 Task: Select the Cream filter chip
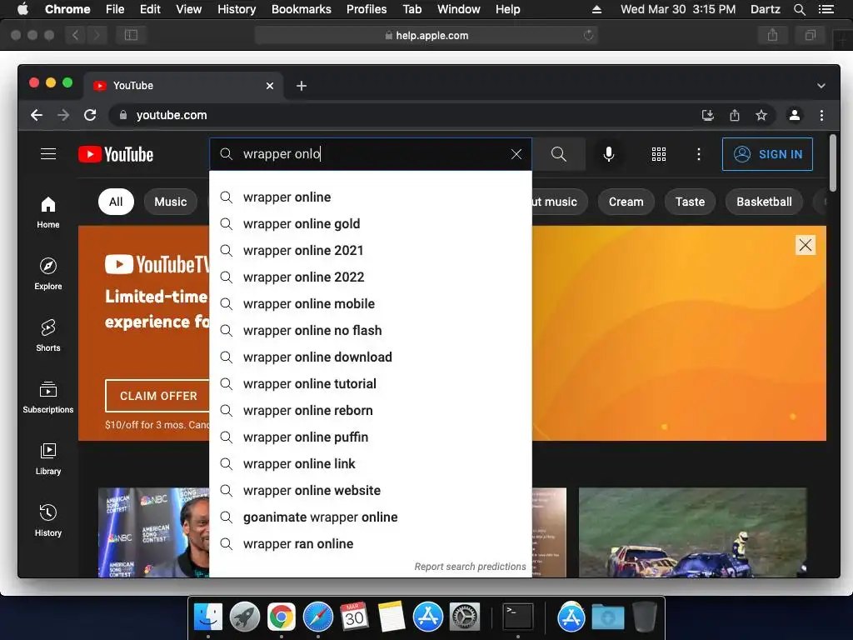point(626,202)
